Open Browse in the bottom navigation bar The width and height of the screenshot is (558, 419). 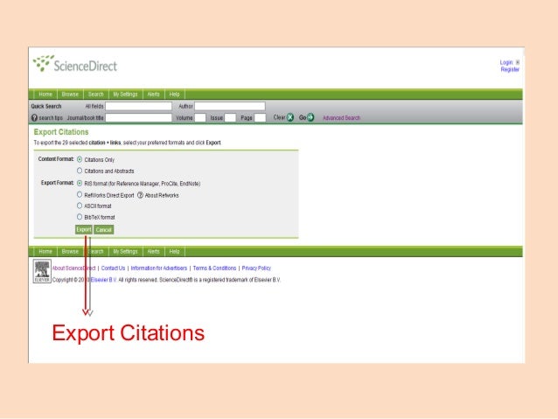point(70,251)
